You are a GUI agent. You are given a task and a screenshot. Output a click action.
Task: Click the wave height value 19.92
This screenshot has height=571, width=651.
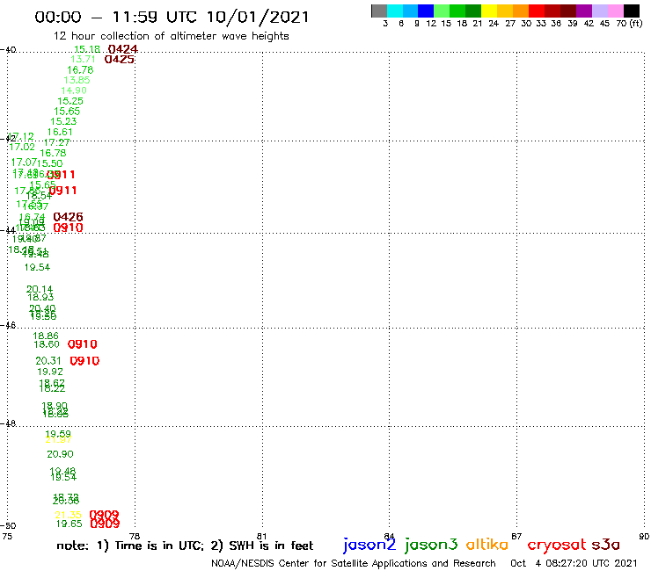coord(50,372)
